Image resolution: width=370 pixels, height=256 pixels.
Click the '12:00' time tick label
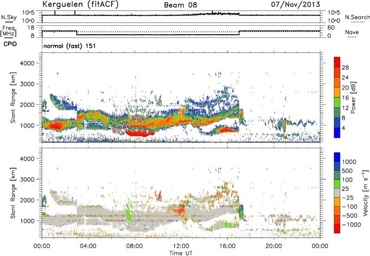[181, 246]
